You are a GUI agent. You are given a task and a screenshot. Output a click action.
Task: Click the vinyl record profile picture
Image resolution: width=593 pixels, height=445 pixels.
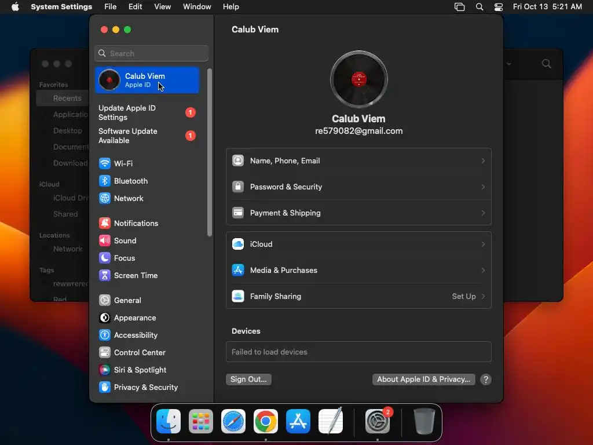(358, 79)
